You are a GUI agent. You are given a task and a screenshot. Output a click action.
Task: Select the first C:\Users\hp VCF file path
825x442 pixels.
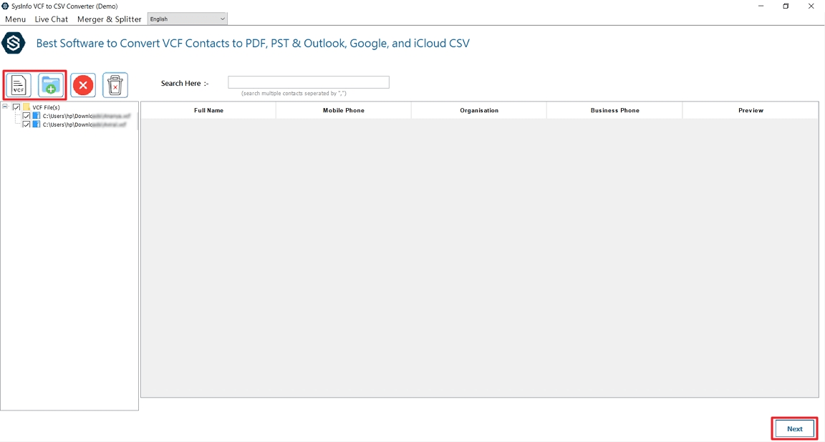pyautogui.click(x=86, y=116)
